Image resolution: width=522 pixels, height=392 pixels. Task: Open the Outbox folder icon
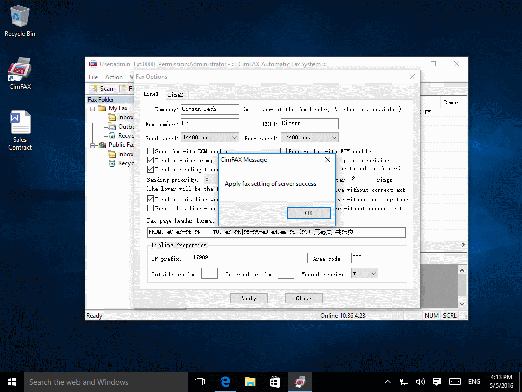112,127
